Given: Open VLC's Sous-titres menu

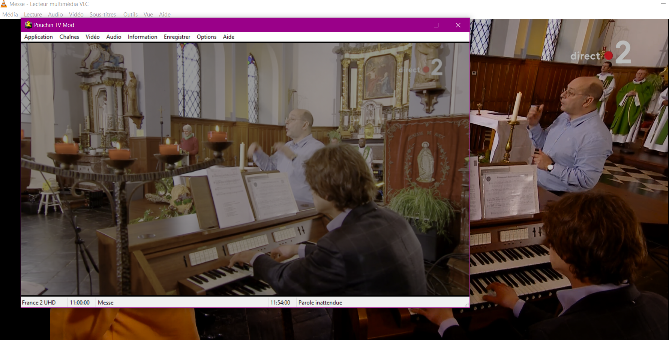Looking at the screenshot, I should [x=103, y=15].
